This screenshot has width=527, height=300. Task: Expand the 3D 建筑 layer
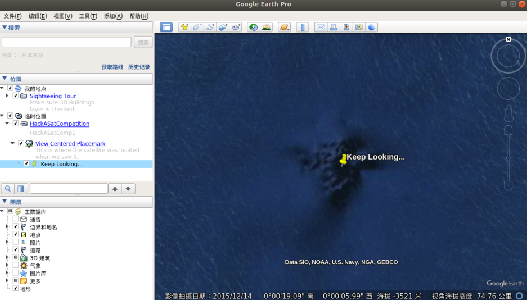tap(7, 257)
